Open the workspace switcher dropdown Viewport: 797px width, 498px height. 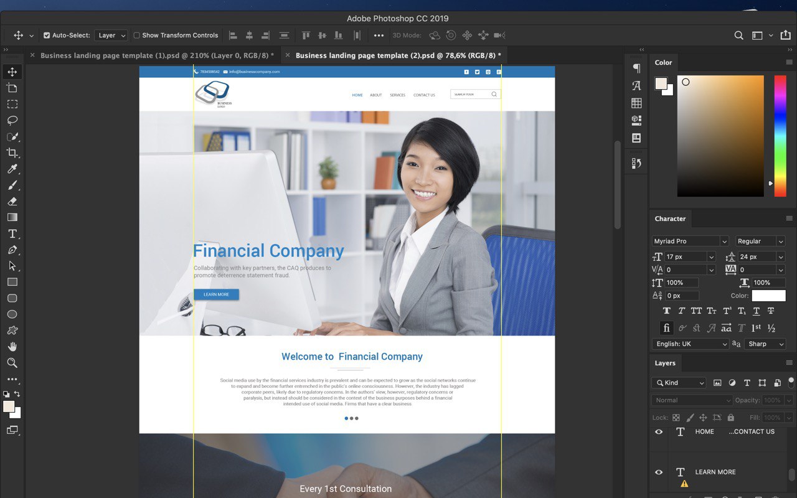point(762,35)
